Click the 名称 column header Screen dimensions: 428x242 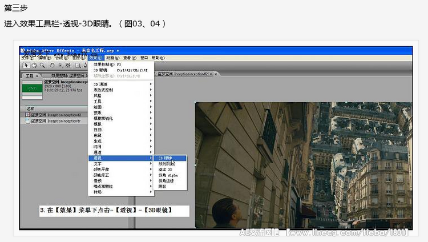coord(31,108)
